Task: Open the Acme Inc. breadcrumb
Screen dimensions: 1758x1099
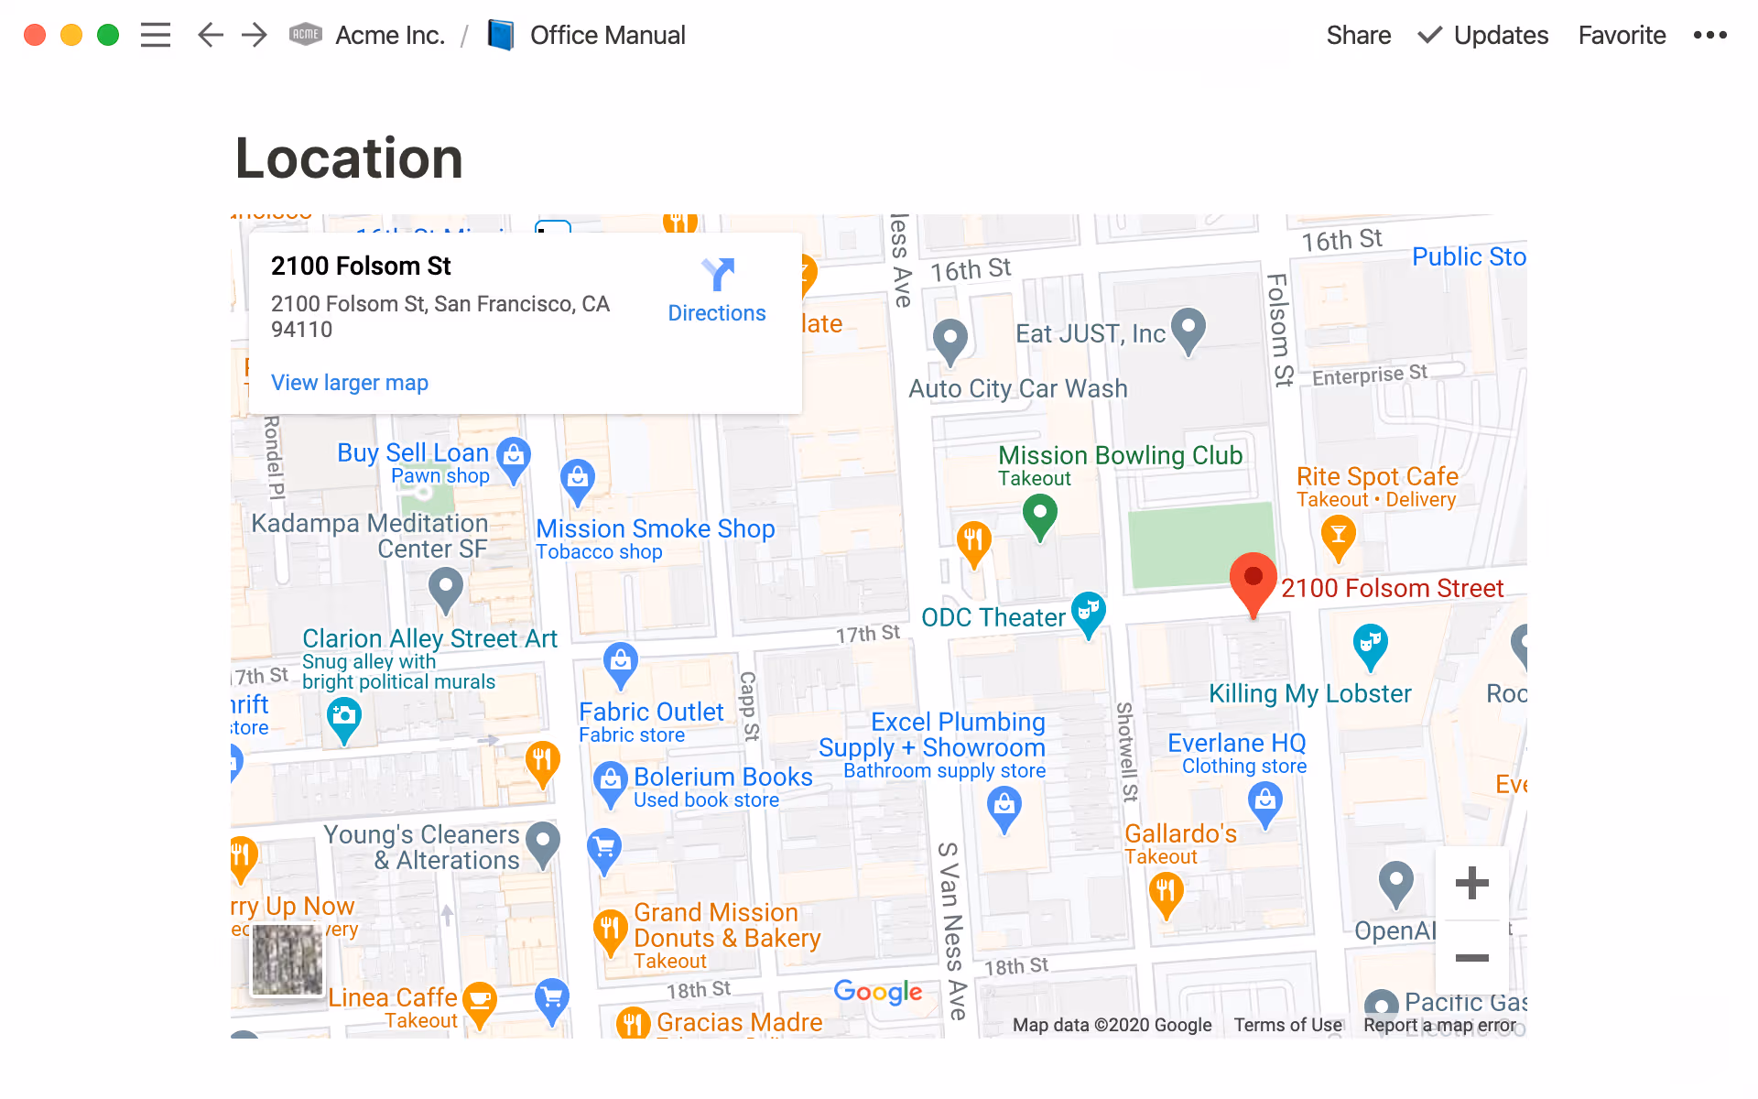Action: [391, 35]
